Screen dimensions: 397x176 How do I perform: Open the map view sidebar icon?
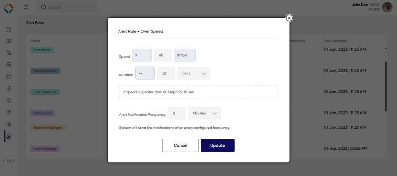(9, 41)
